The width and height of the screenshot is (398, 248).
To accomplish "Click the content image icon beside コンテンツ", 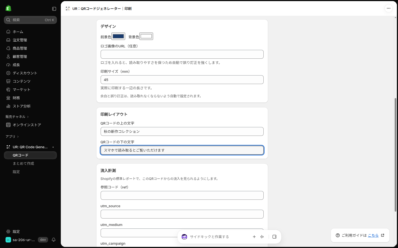I will click(x=8, y=81).
